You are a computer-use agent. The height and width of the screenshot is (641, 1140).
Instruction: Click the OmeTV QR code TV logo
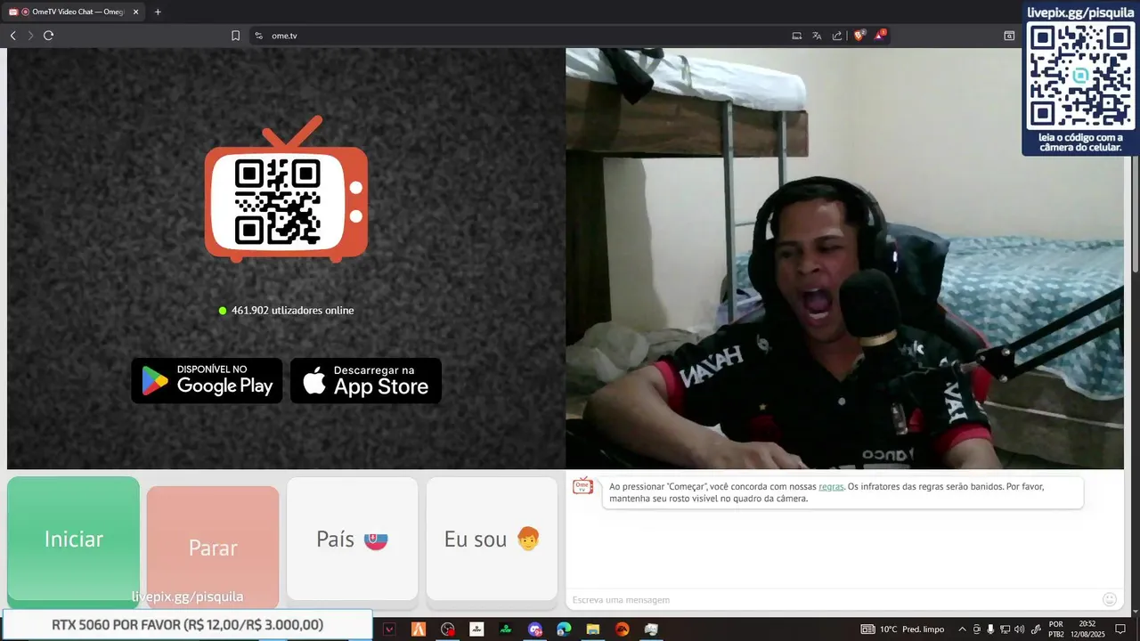pyautogui.click(x=286, y=190)
